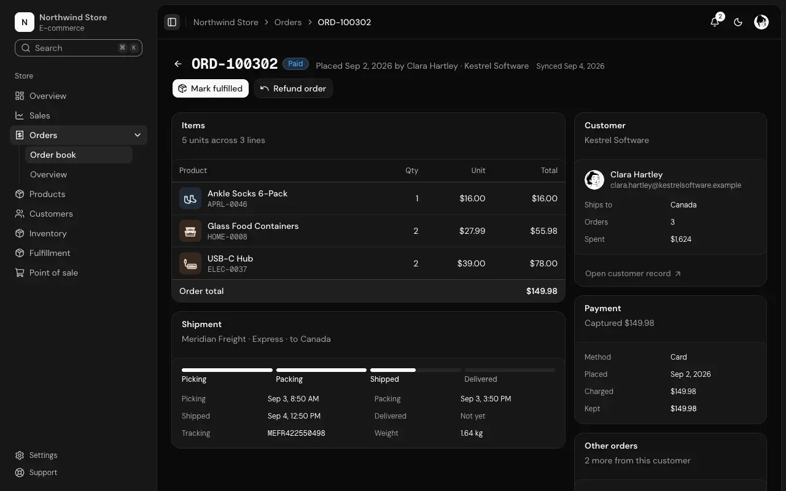
Task: Click the Ankle Socks product thumbnail
Action: coord(190,198)
